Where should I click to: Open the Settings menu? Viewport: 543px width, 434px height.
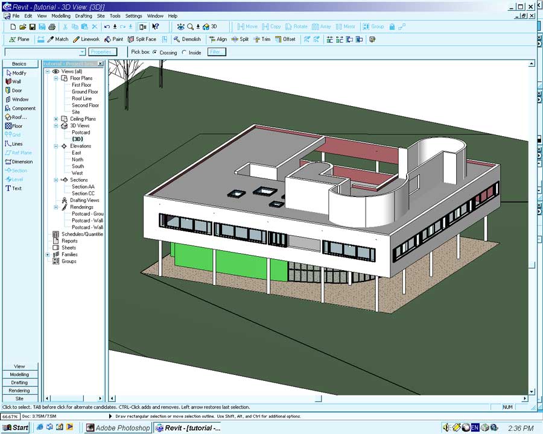click(134, 16)
